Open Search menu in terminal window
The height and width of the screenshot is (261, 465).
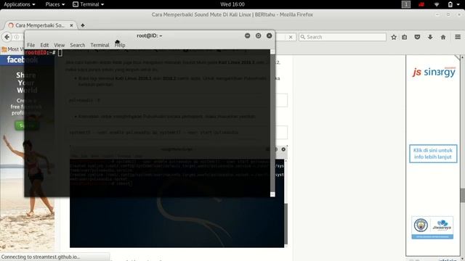(78, 45)
